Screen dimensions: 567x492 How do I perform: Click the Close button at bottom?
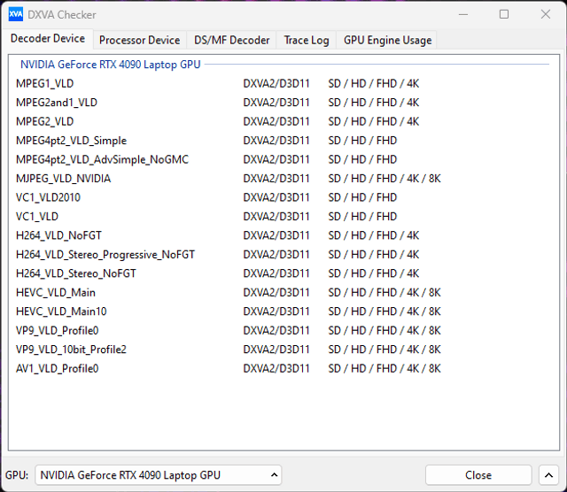(478, 475)
